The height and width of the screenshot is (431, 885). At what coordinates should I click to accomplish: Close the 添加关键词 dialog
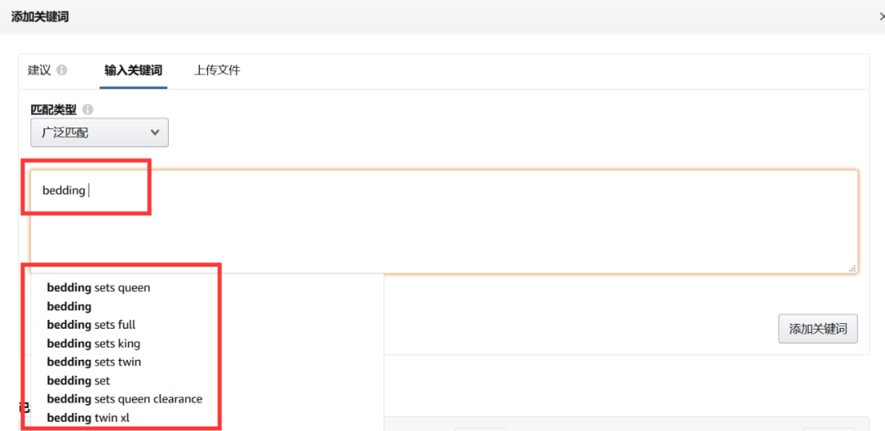coord(881,16)
